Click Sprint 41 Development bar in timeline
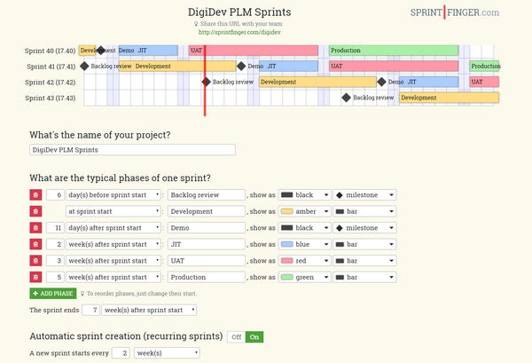Screen dimensions: 532x363 (177, 66)
